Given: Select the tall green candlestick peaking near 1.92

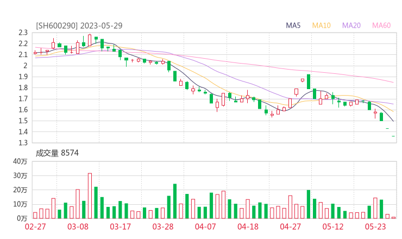Looking at the screenshot, I should tap(309, 81).
